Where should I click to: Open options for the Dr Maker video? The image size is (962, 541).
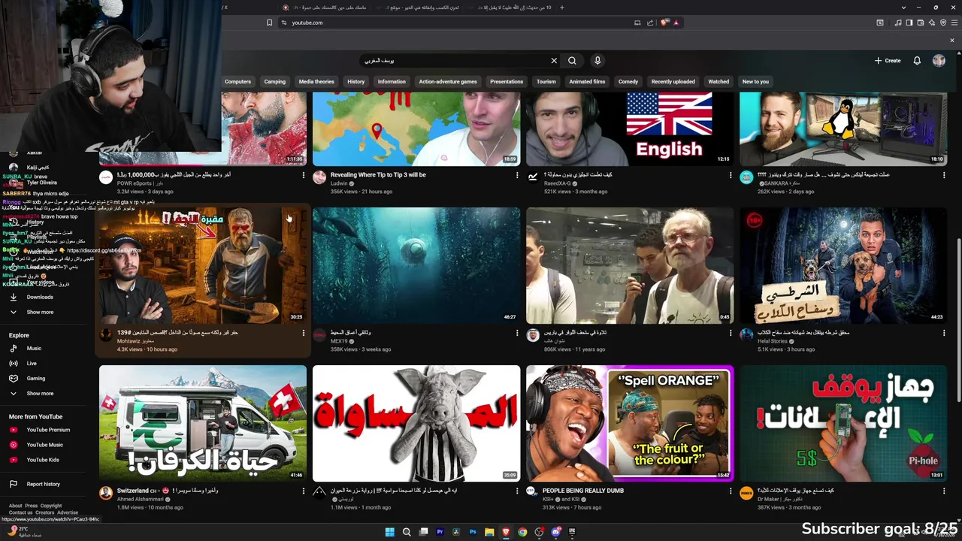click(x=944, y=491)
